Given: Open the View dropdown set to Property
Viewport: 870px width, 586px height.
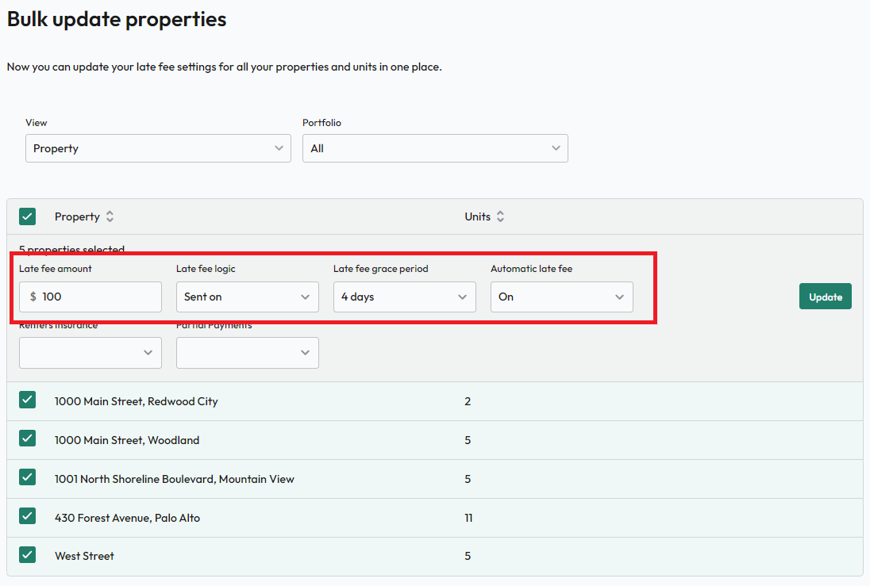Looking at the screenshot, I should pyautogui.click(x=158, y=148).
